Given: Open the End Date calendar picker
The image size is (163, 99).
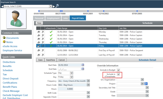Looking at the screenshot, I should click(83, 69).
